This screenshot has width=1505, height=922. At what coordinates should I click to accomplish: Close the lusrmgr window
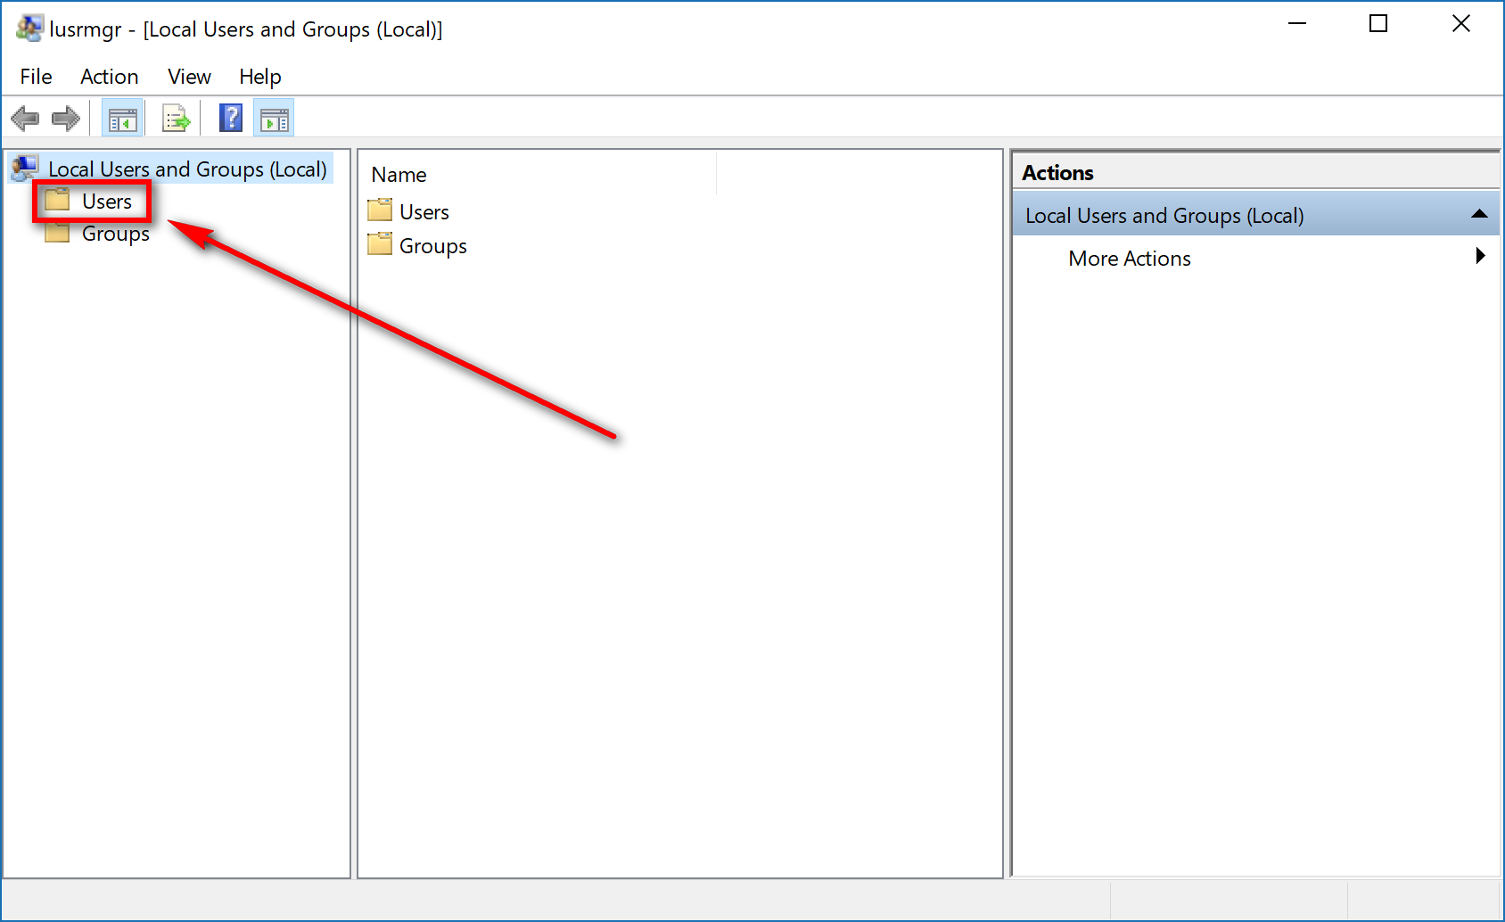coord(1460,24)
